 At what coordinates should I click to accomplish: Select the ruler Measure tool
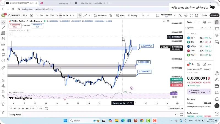tap(3, 68)
